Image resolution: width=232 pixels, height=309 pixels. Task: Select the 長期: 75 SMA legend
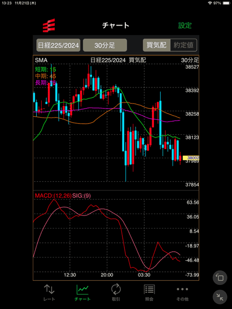(45, 83)
